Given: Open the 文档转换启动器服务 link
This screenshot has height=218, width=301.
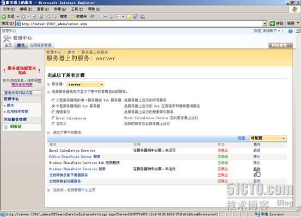Looking at the screenshot, I should [65, 181].
